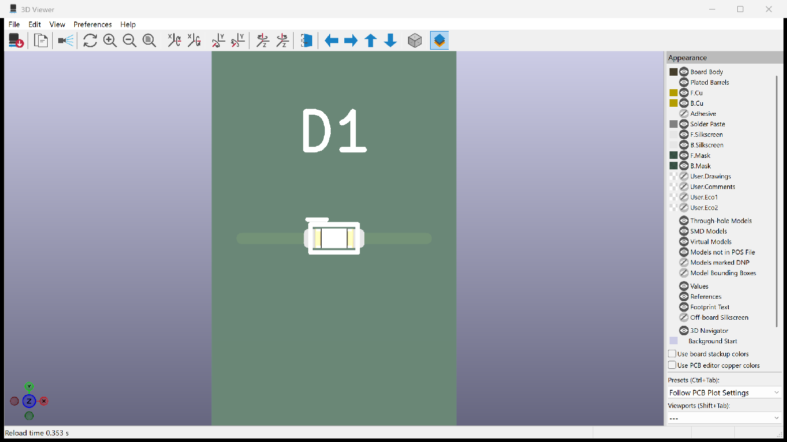Open the Help menu
Image resolution: width=787 pixels, height=442 pixels.
coord(128,24)
